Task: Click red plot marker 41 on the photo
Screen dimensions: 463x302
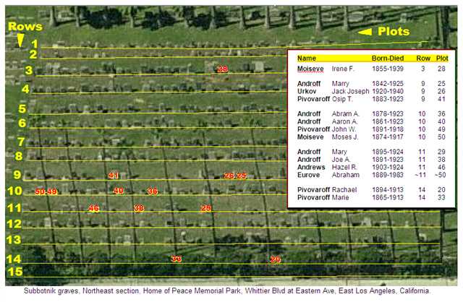Action: point(114,175)
